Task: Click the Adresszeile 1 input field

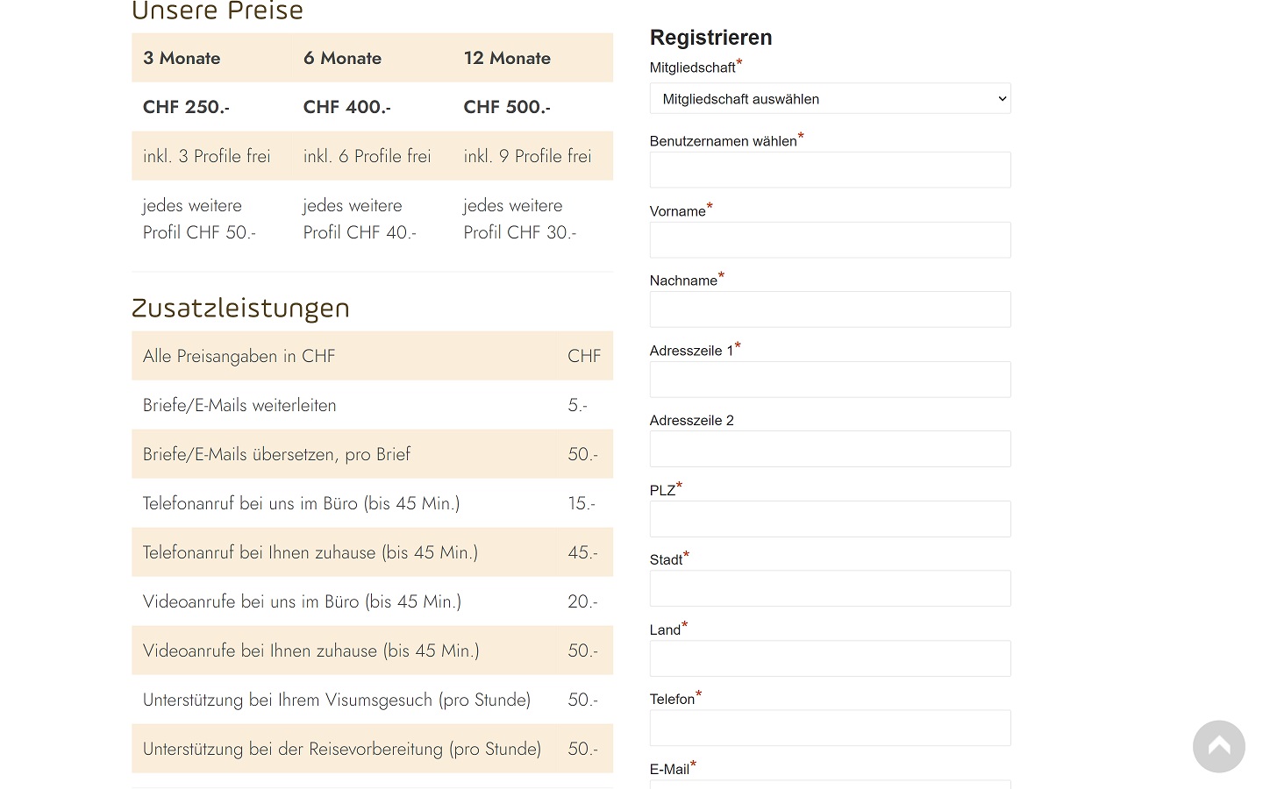Action: 830,379
